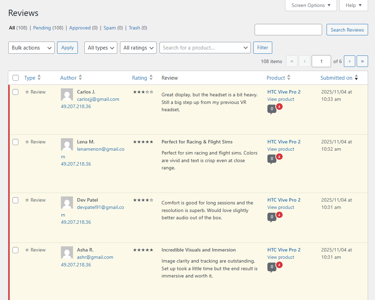Click the search reviews text field

click(x=288, y=30)
